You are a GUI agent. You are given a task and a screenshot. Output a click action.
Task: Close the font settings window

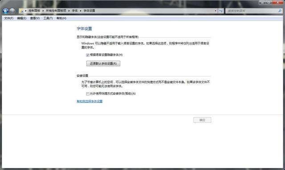click(278, 2)
